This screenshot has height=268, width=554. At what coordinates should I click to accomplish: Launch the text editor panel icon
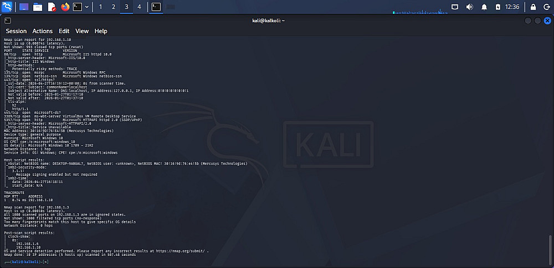click(x=52, y=7)
